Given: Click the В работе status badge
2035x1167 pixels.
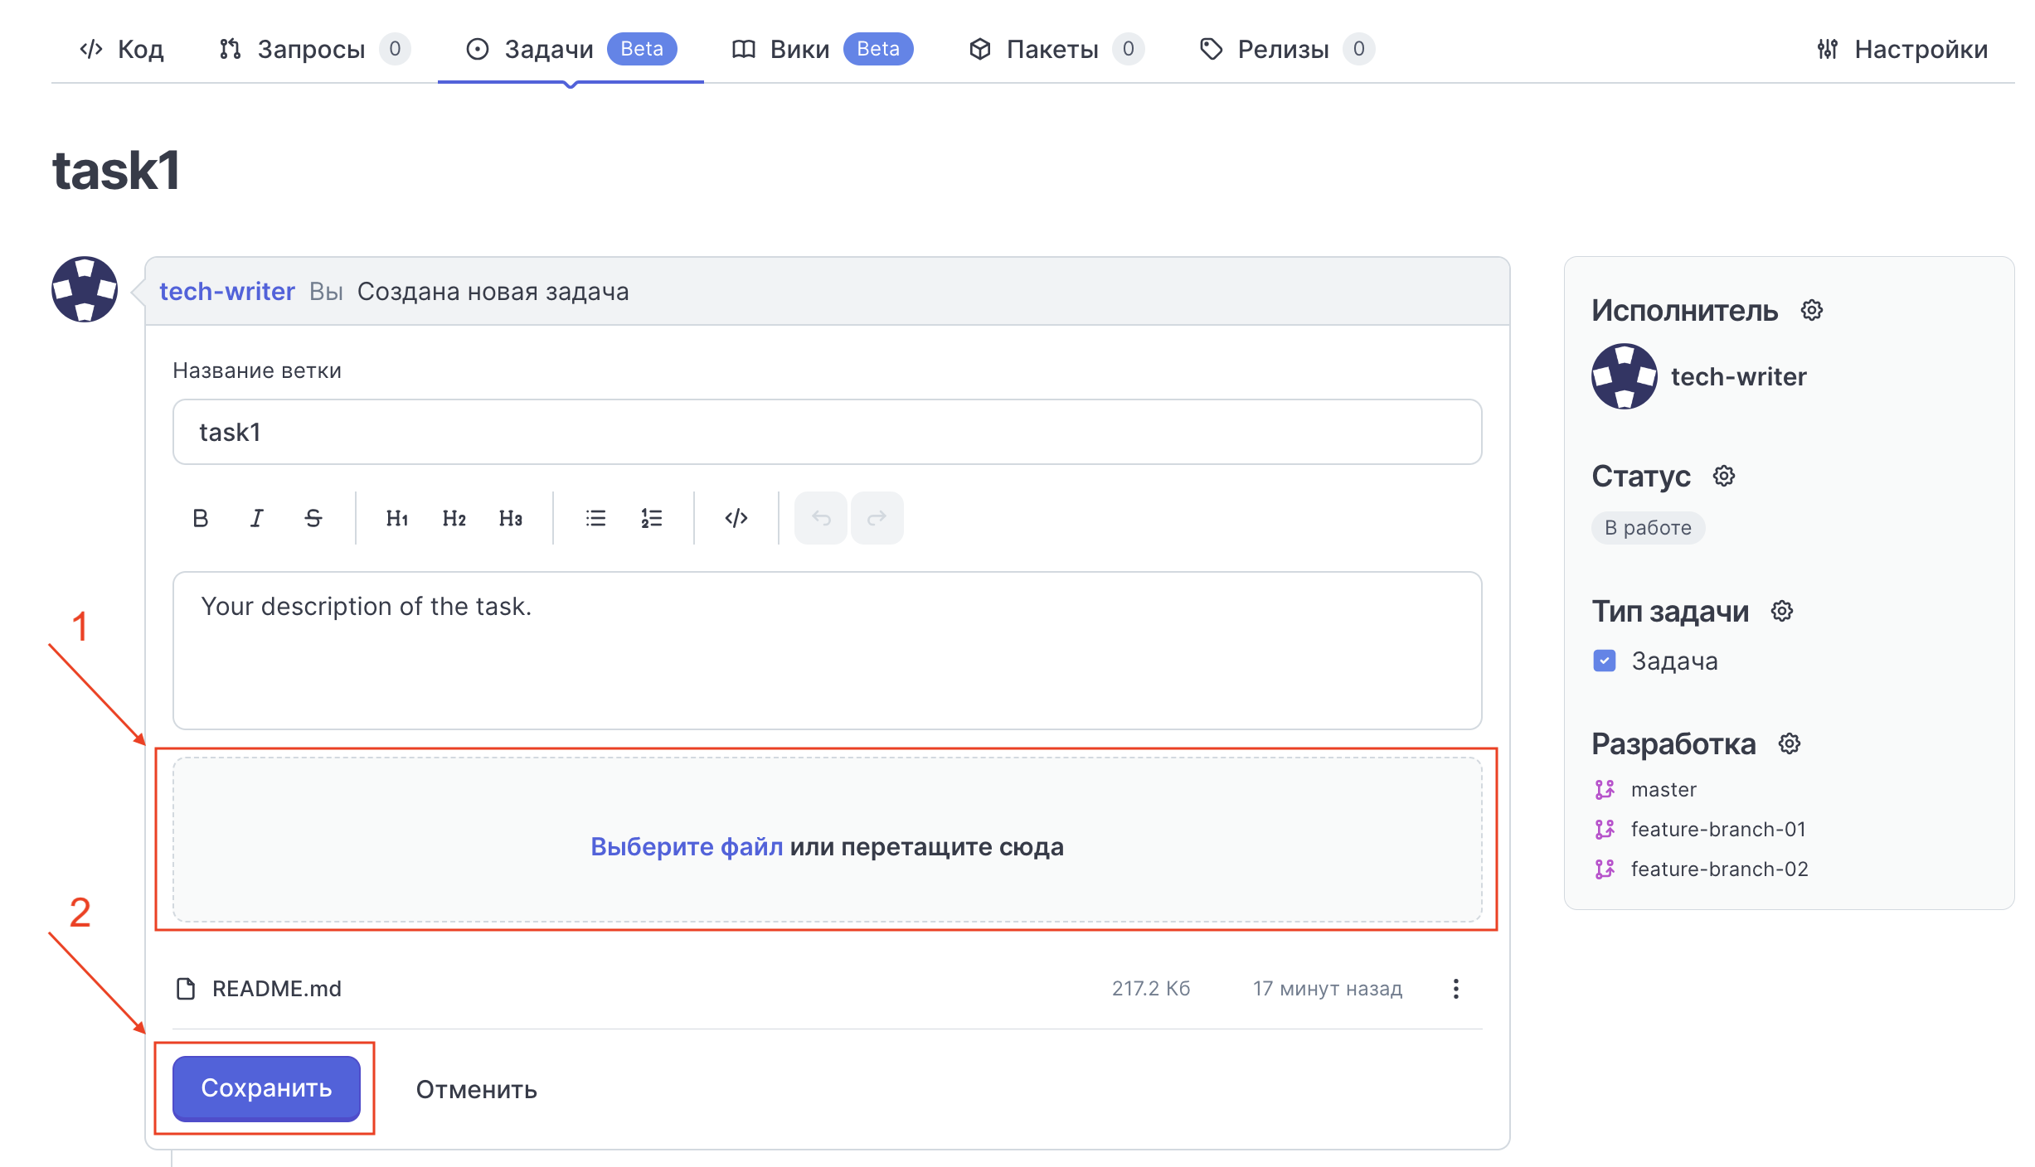Looking at the screenshot, I should point(1648,527).
